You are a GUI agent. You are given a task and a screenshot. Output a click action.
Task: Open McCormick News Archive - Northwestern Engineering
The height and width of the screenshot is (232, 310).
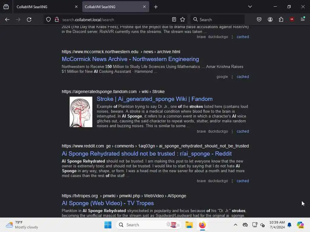(130, 59)
